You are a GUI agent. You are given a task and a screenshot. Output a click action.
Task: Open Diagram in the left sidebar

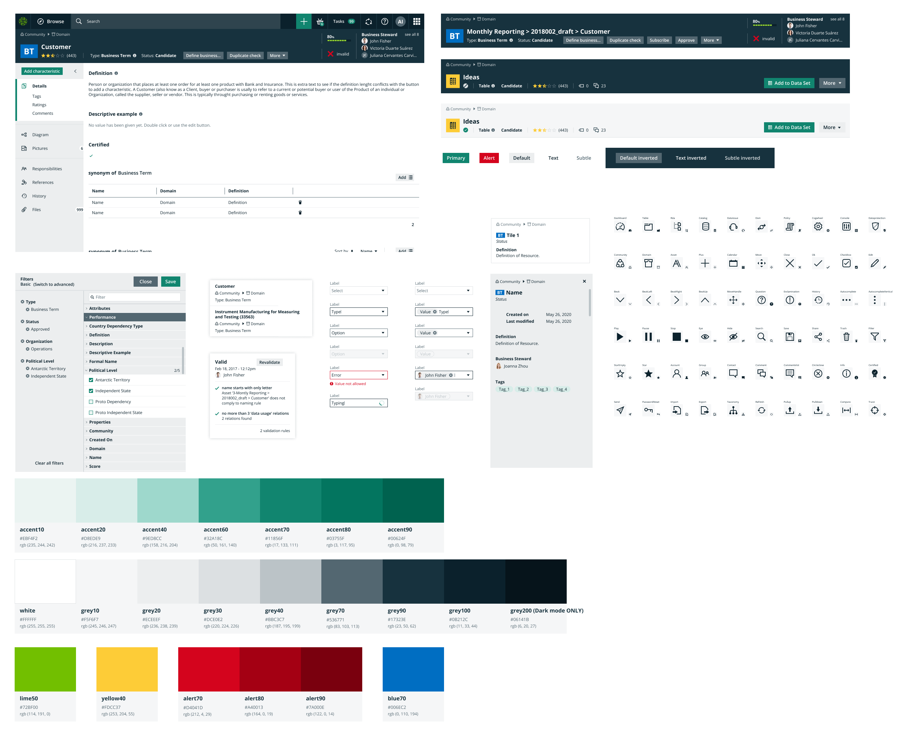point(40,134)
